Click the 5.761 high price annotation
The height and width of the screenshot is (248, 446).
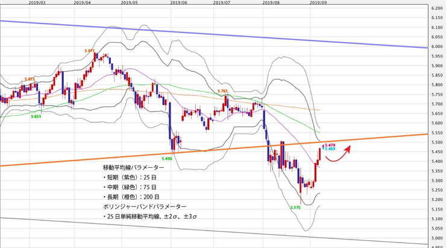pos(223,91)
